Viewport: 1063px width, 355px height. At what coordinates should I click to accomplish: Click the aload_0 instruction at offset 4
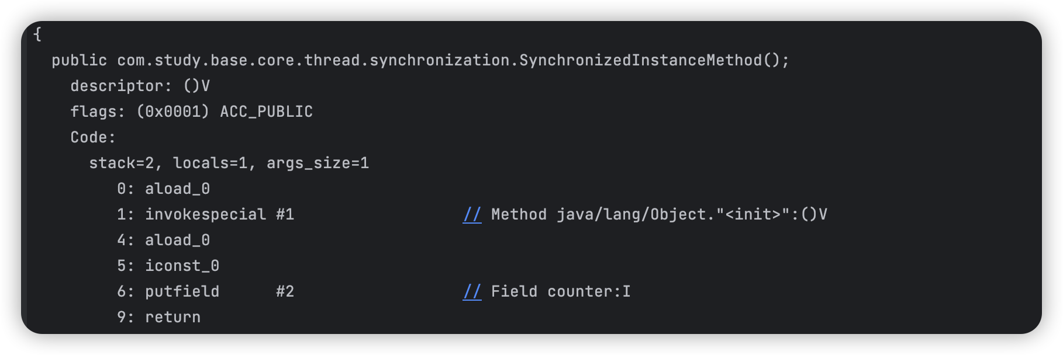(177, 240)
